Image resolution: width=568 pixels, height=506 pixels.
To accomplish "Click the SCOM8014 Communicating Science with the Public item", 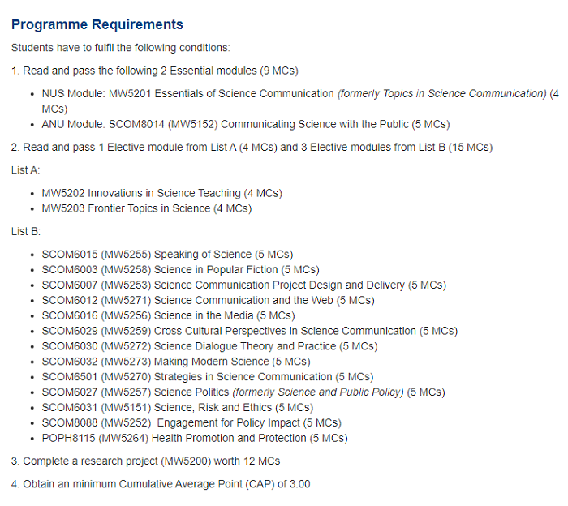I will (x=245, y=124).
